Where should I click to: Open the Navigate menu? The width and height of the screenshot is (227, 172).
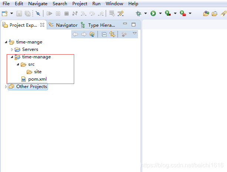pos(38,3)
